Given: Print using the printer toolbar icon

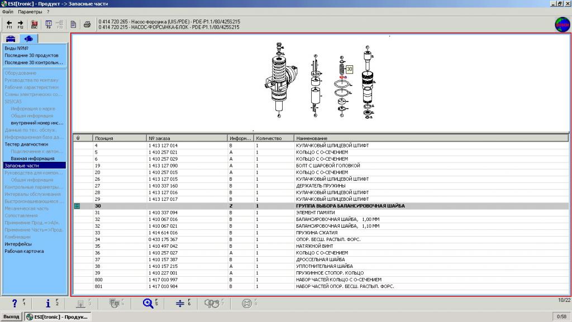Looking at the screenshot, I should click(x=87, y=25).
